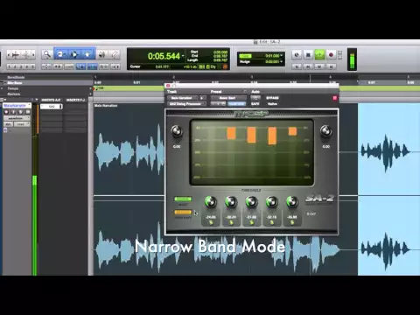The image size is (420, 315).
Task: Click the Stop transport button
Action: point(308,54)
